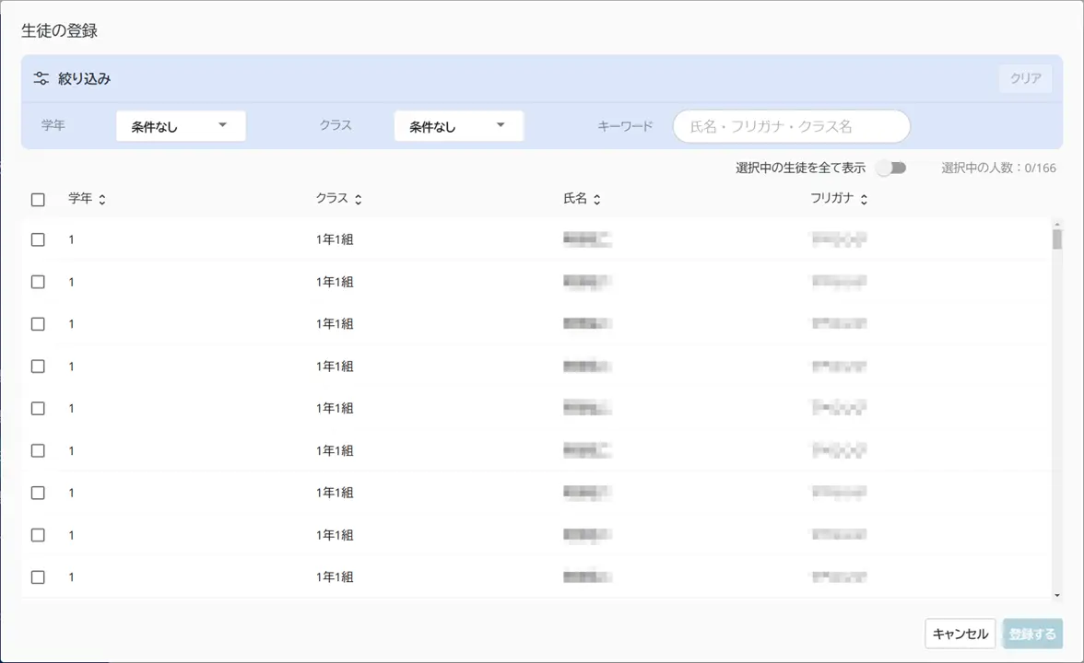Check the first student row's checkbox
This screenshot has height=663, width=1084.
click(38, 239)
